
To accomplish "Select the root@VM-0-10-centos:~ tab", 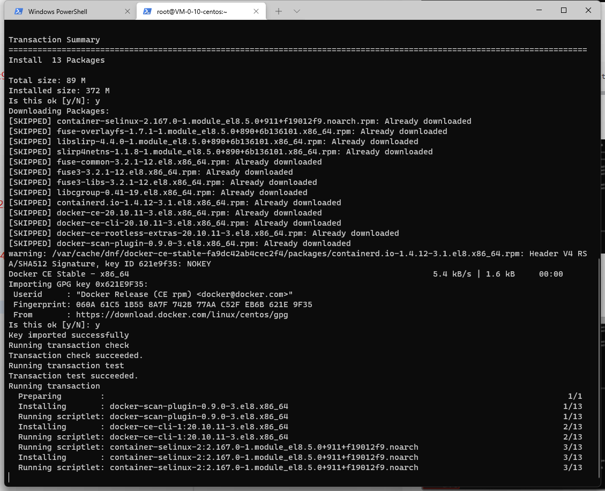I will pos(201,12).
